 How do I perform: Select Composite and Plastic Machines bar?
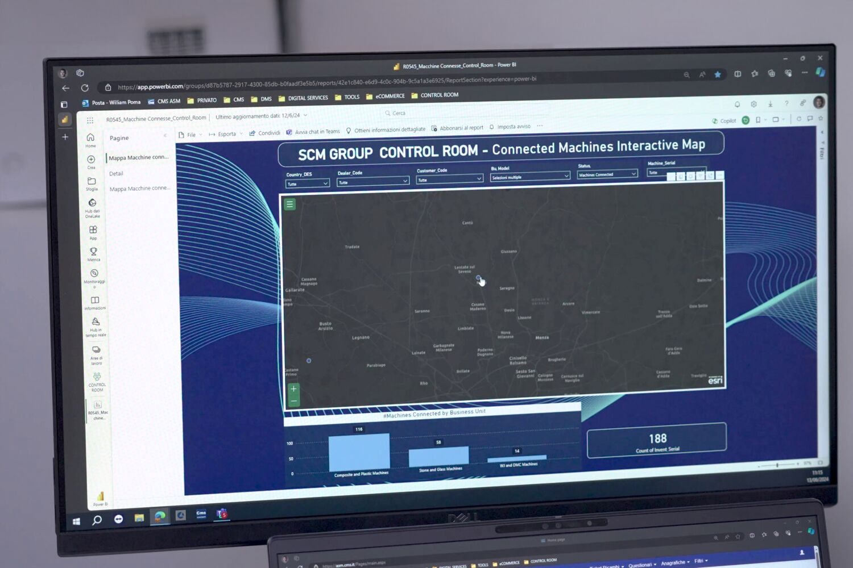click(x=359, y=453)
